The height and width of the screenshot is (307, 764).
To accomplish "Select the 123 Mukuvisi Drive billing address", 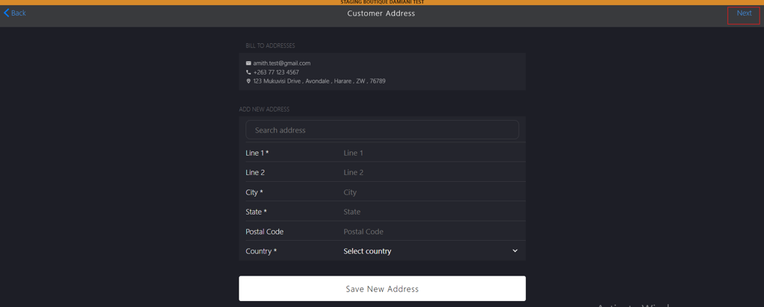I will click(319, 81).
